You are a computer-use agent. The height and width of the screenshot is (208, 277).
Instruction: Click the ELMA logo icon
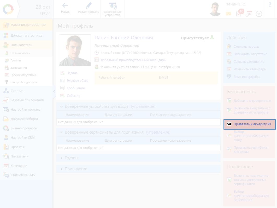8,9
